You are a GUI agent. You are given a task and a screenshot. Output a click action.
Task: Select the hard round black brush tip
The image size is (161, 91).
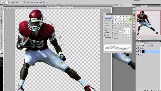(126, 17)
